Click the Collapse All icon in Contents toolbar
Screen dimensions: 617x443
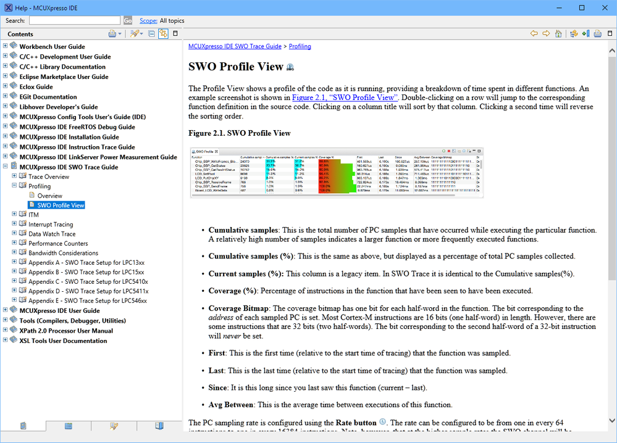coord(151,34)
